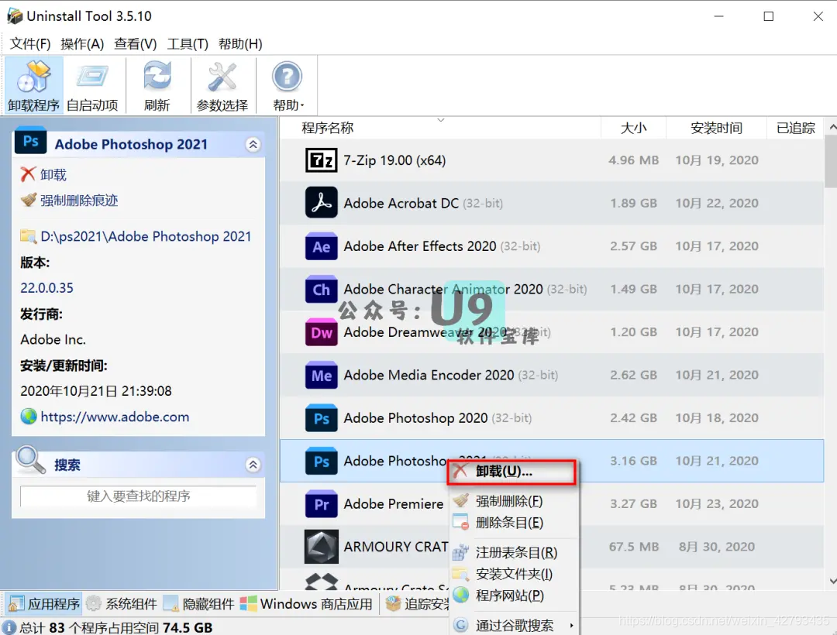Open the 文件(F) menu
Viewport: 837px width, 635px height.
click(x=30, y=43)
